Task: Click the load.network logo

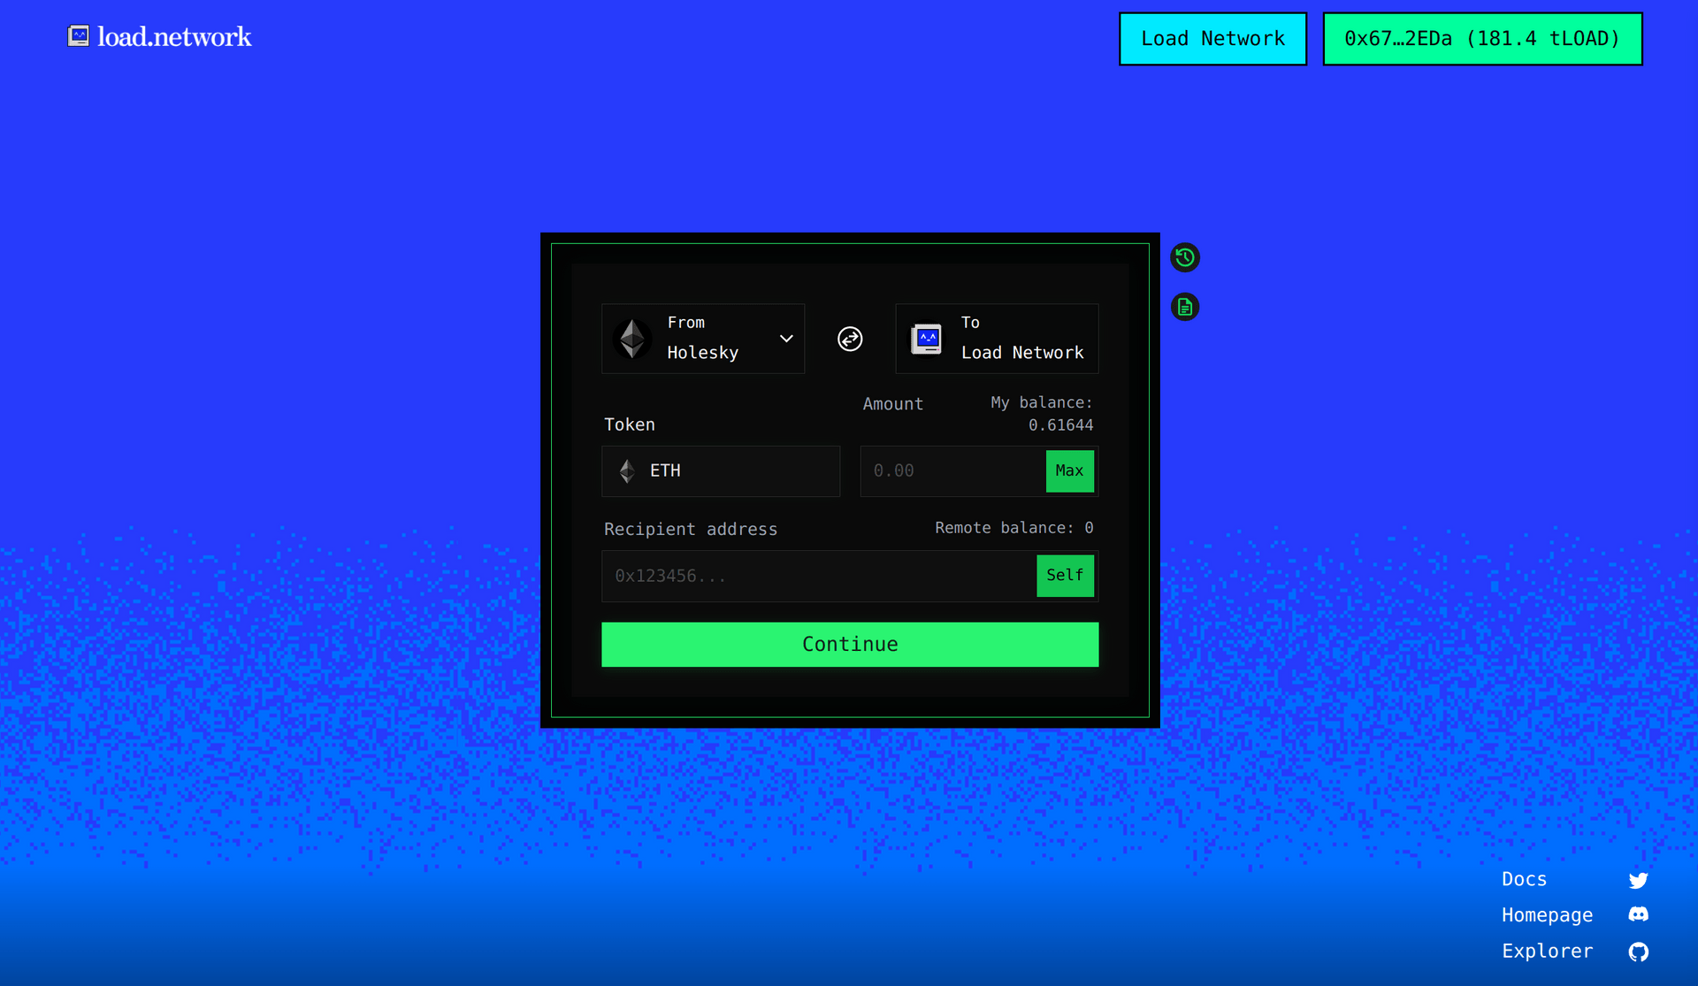Action: [160, 36]
